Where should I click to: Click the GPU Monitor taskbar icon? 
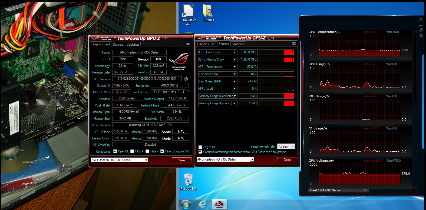click(219, 204)
